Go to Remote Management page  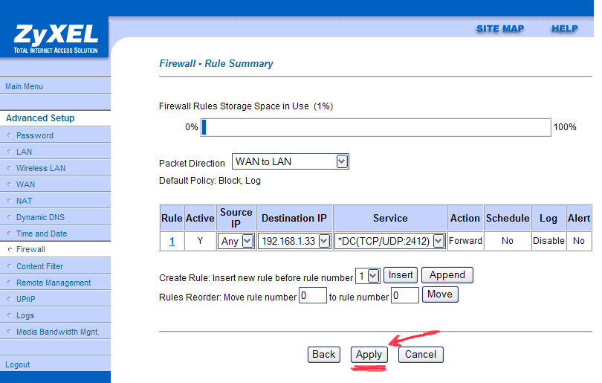coord(54,283)
